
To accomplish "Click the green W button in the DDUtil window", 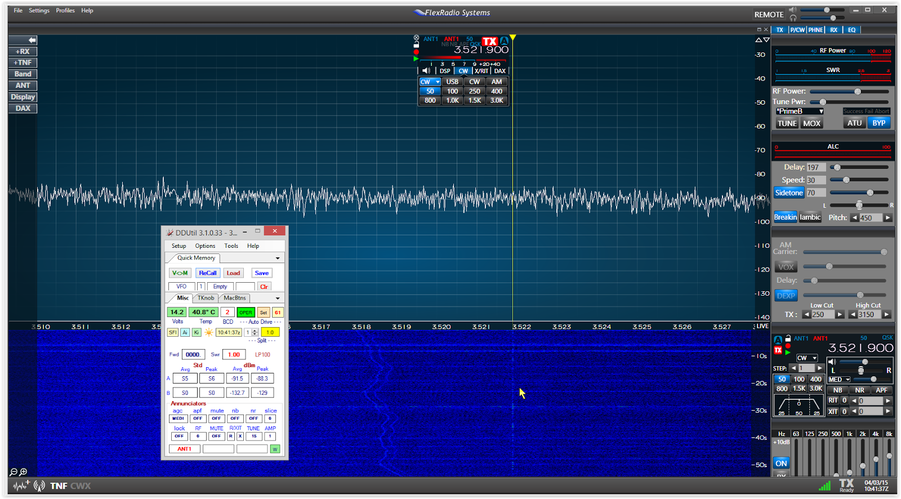I will [275, 449].
